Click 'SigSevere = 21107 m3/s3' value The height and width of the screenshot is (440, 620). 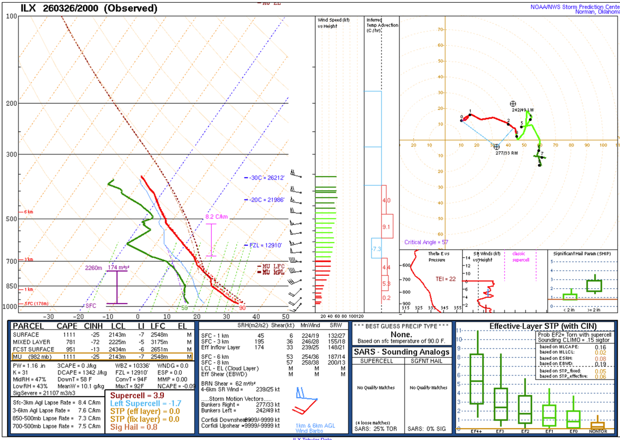44,393
